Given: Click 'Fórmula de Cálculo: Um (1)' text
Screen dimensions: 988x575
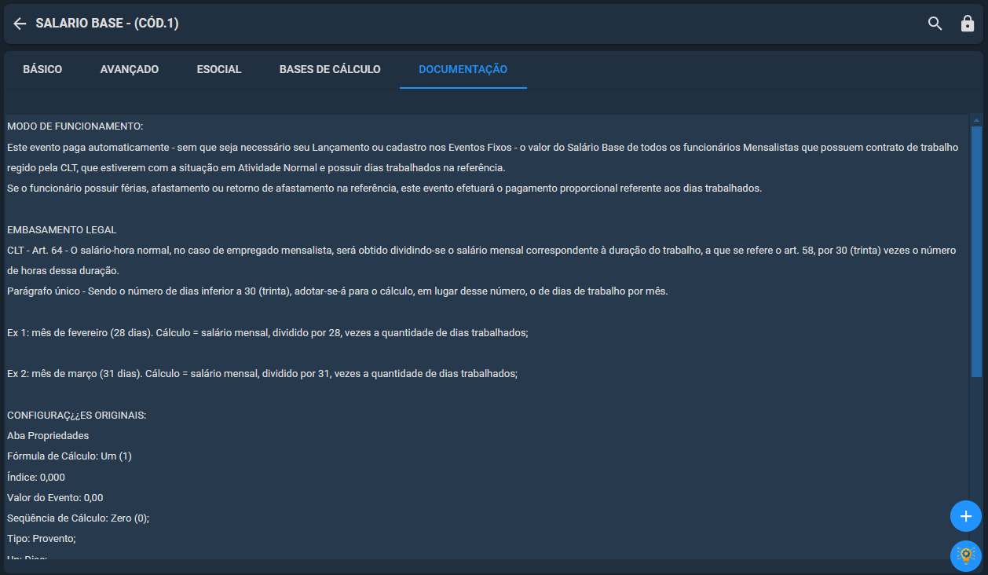Looking at the screenshot, I should [69, 456].
